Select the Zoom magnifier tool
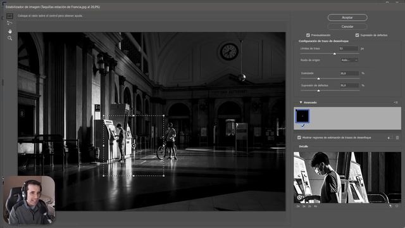Viewport: 405px width, 228px height. click(9, 38)
